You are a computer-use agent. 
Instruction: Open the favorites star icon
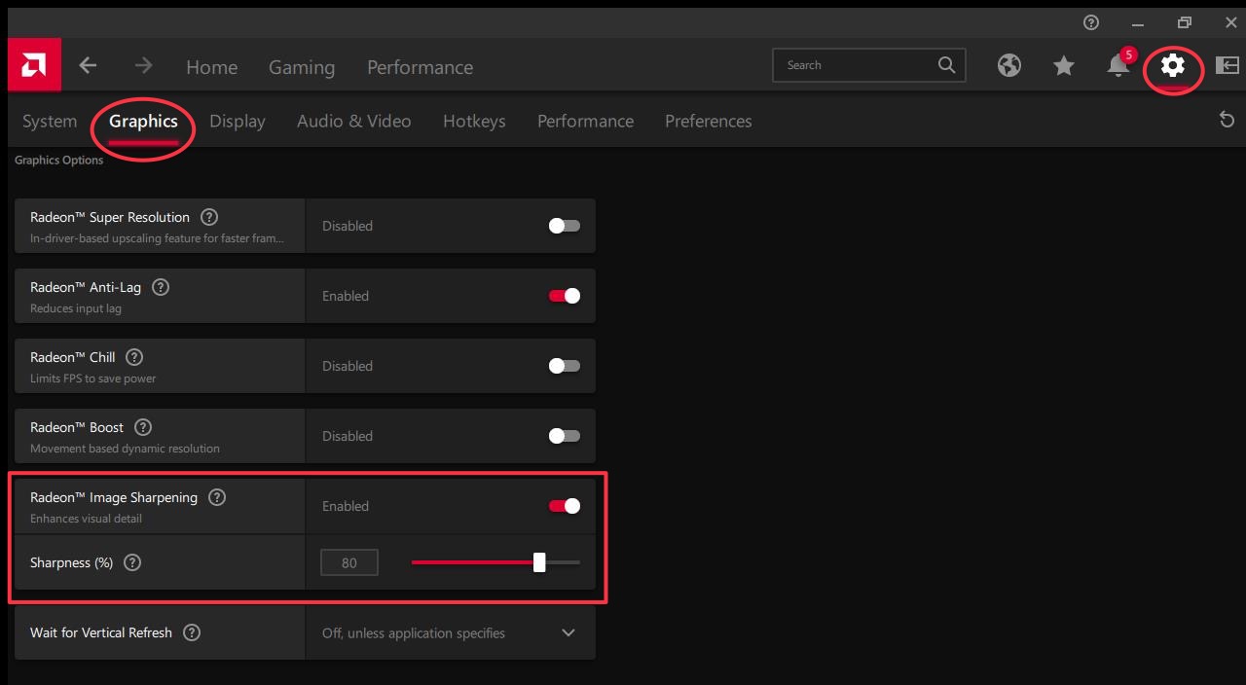coord(1064,65)
